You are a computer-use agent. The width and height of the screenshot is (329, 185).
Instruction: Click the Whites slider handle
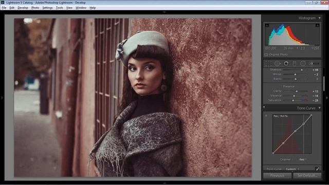click(295, 74)
